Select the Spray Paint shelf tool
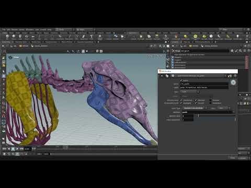The height and width of the screenshot is (188, 251). coord(84,37)
